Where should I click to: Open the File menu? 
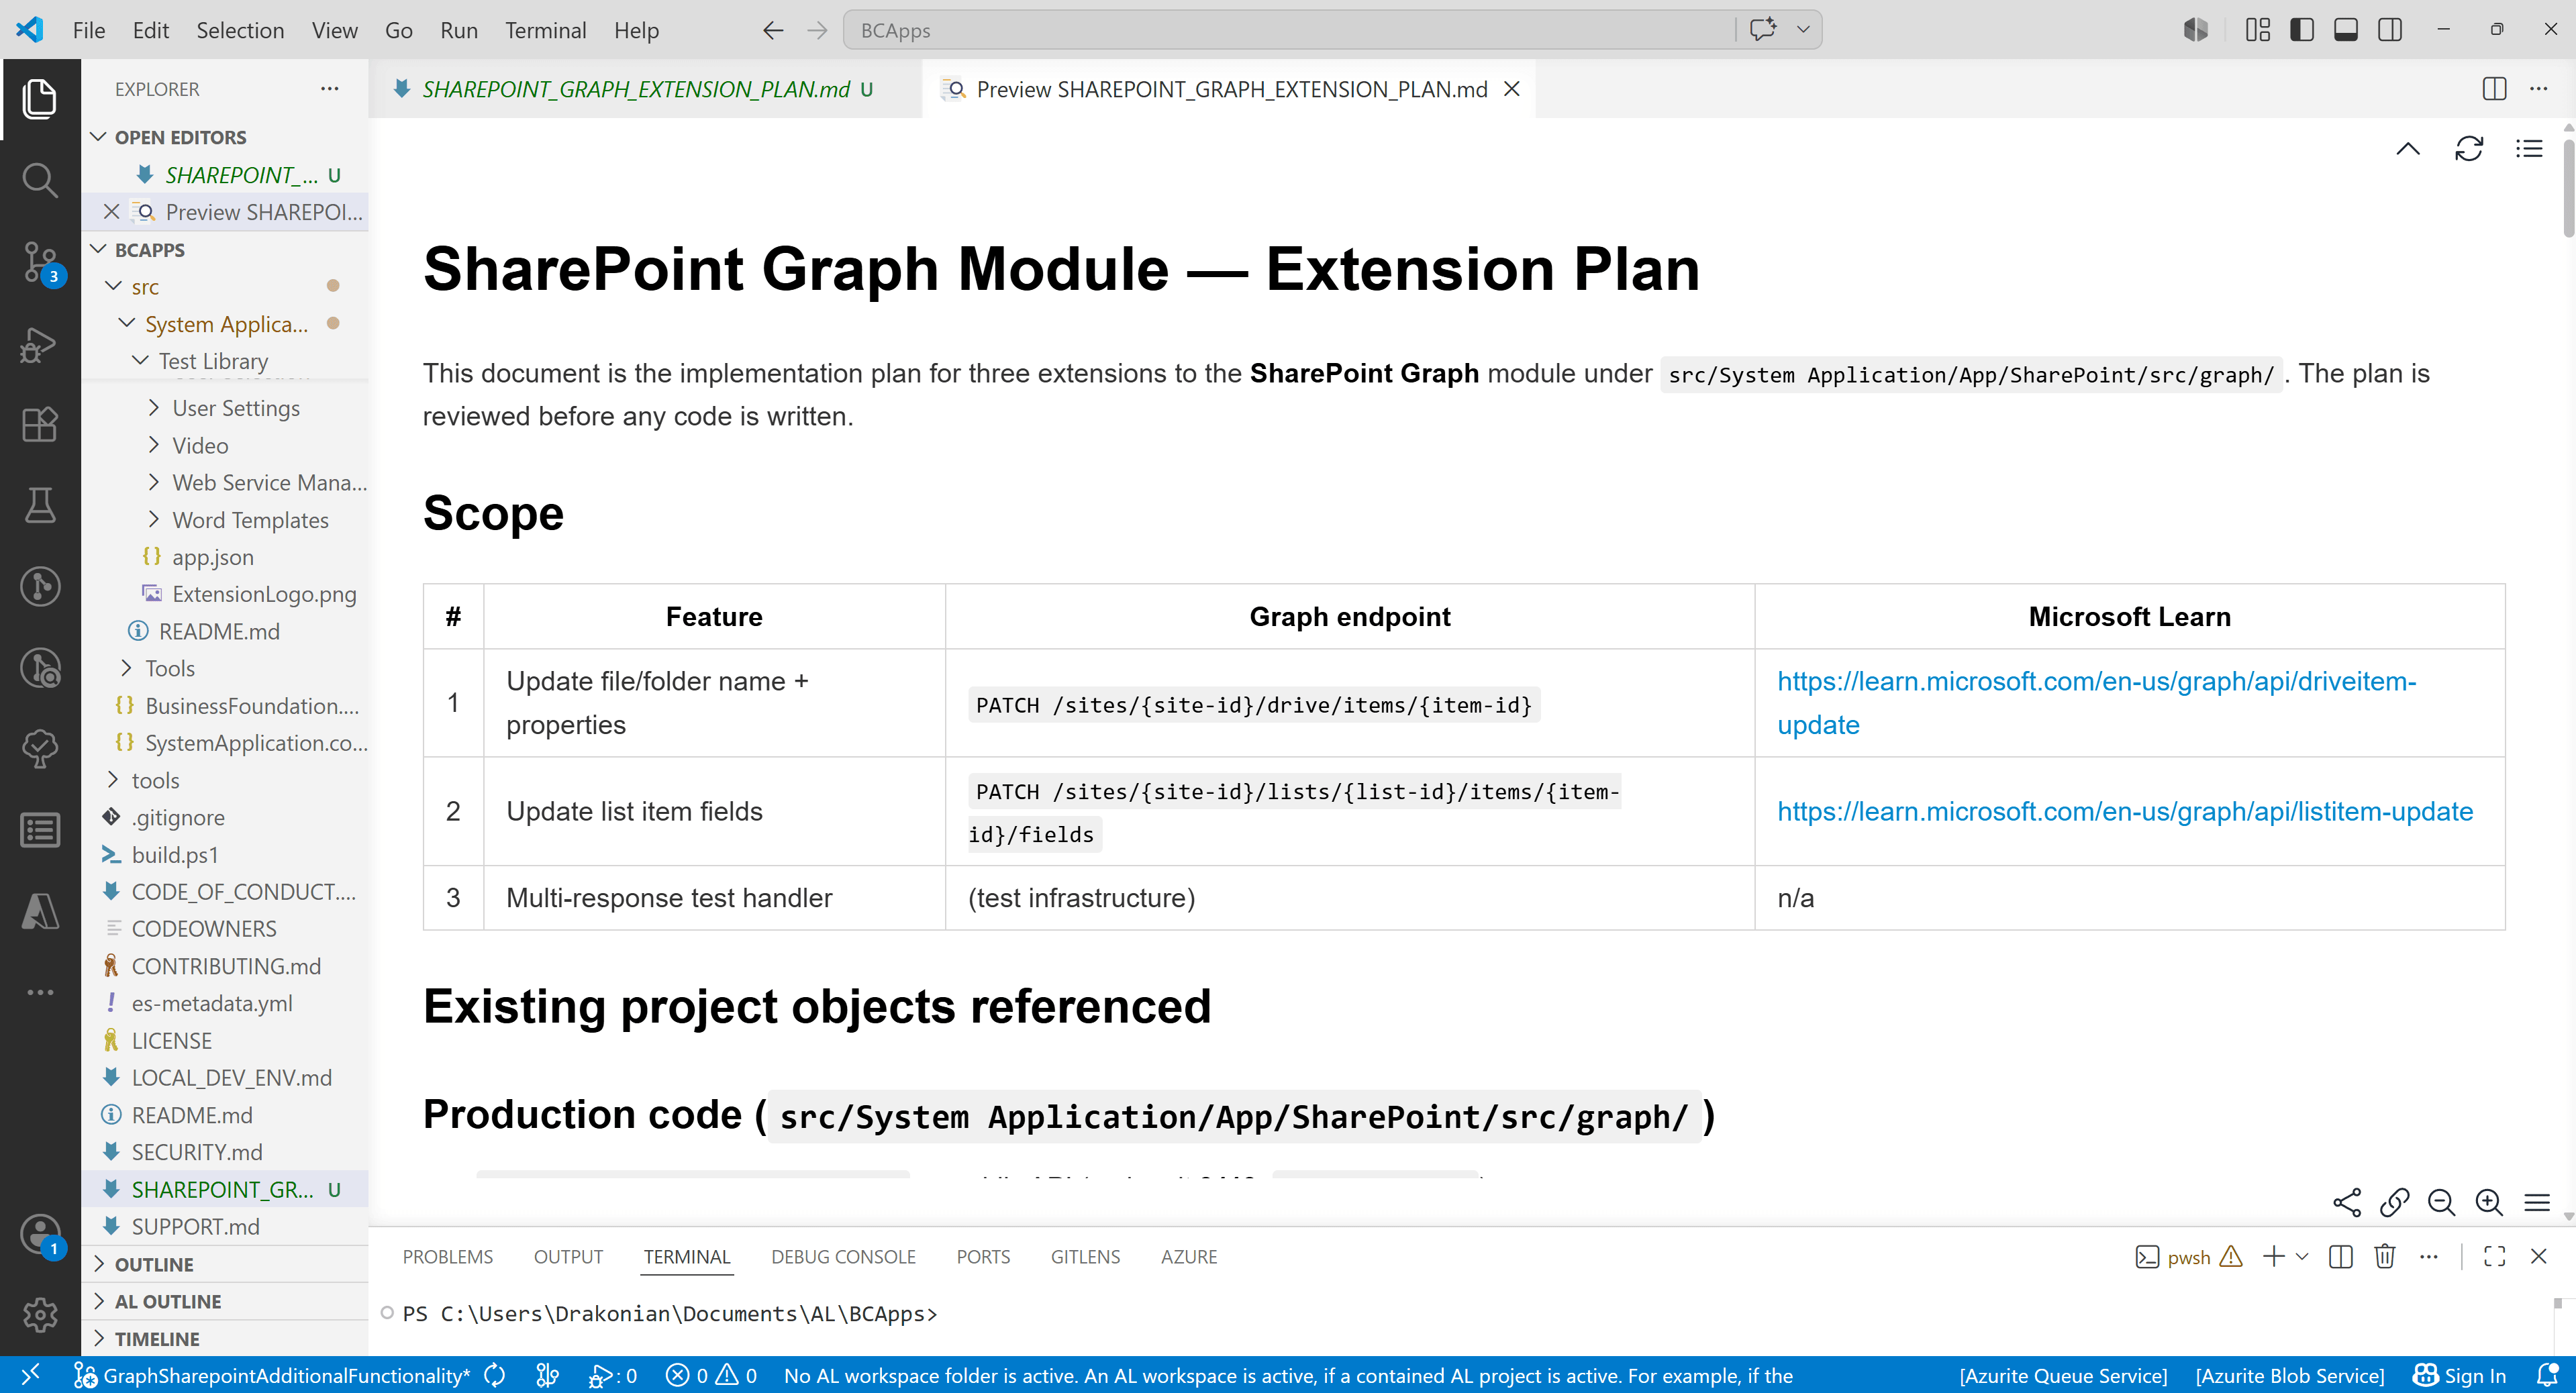click(89, 30)
